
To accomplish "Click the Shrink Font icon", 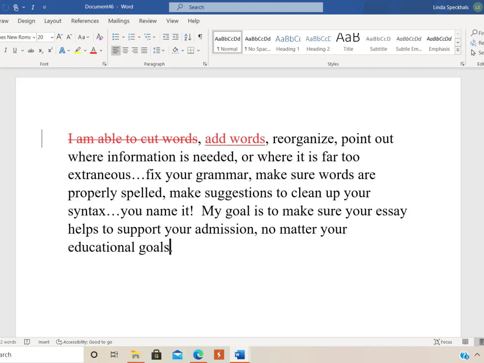I will 69,37.
